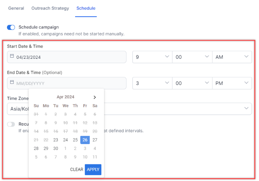
Task: Open the Outreach Strategy tab
Action: coord(50,8)
